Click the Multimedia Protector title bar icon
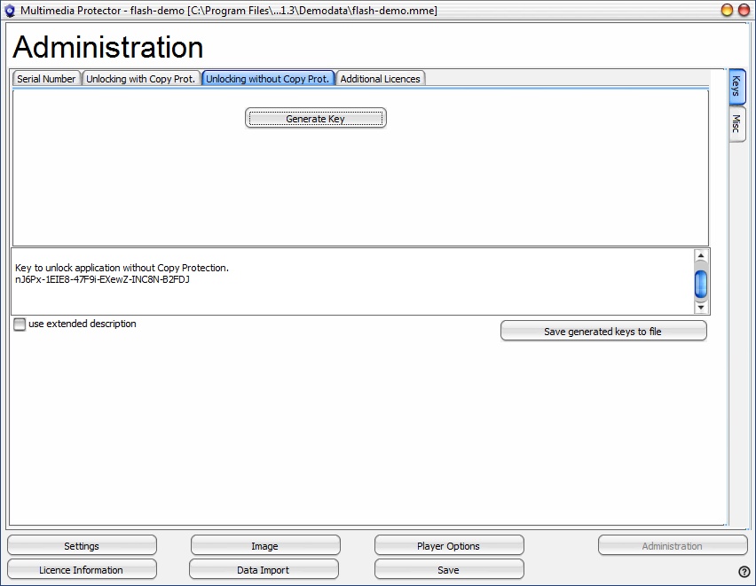 click(x=10, y=10)
